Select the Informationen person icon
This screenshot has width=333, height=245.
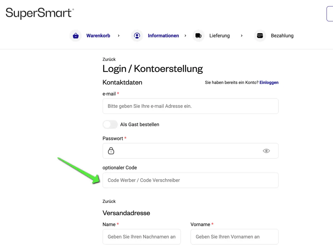coord(137,36)
